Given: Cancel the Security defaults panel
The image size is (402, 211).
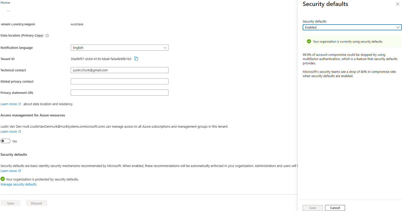Looking at the screenshot, I should [x=335, y=208].
